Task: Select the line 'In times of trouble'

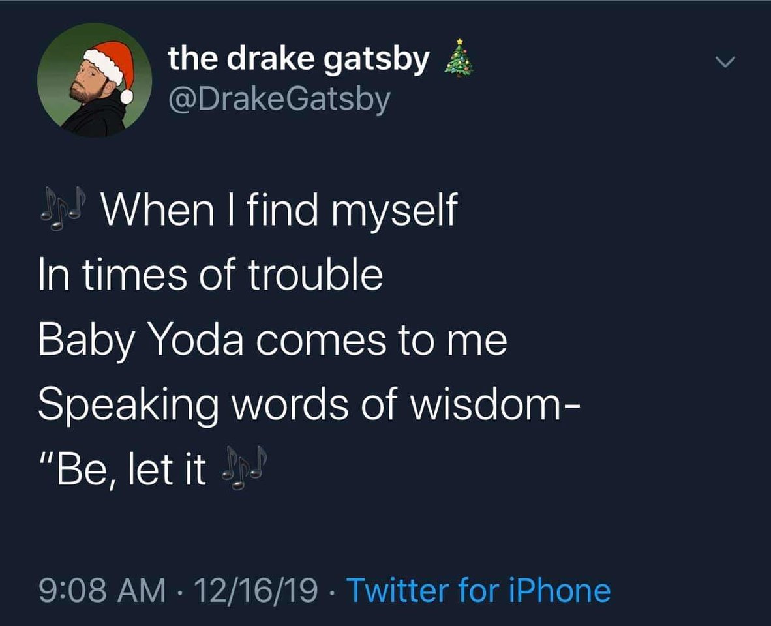Action: [x=211, y=274]
